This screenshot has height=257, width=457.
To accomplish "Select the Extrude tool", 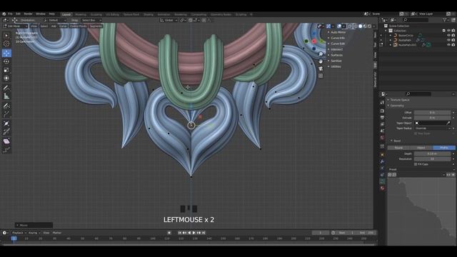I will [x=6, y=114].
